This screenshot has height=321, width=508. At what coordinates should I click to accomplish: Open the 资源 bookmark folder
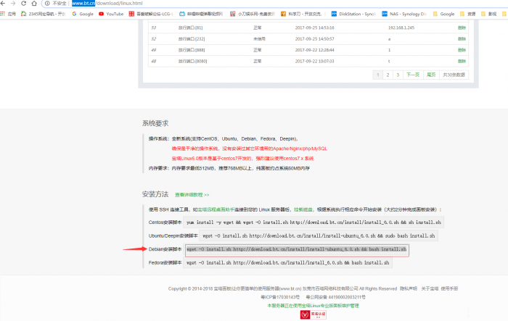[469, 13]
